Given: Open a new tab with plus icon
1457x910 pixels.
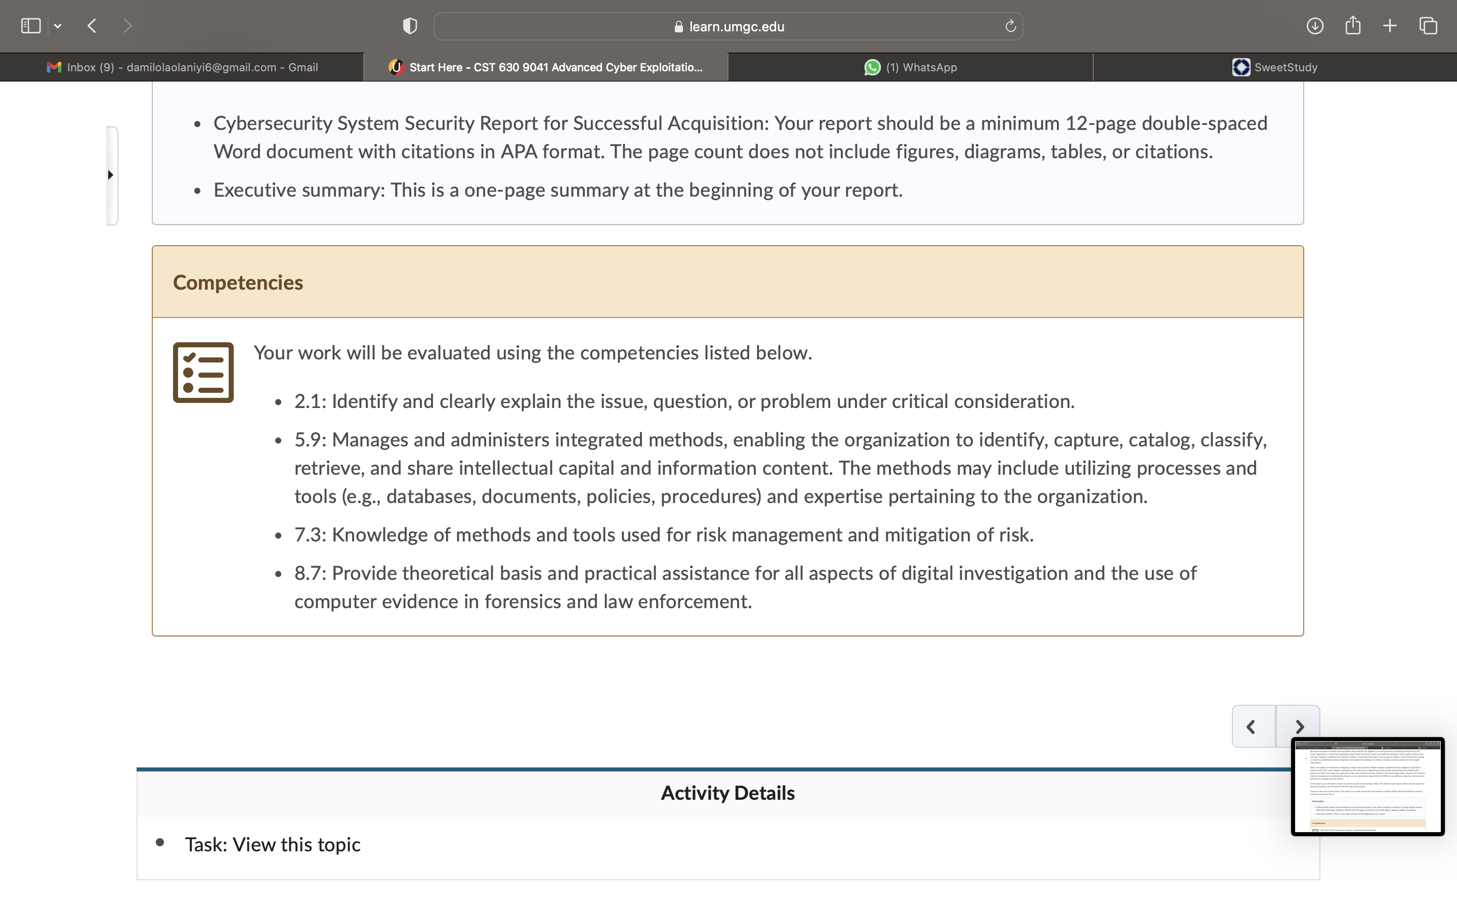Looking at the screenshot, I should pos(1390,26).
